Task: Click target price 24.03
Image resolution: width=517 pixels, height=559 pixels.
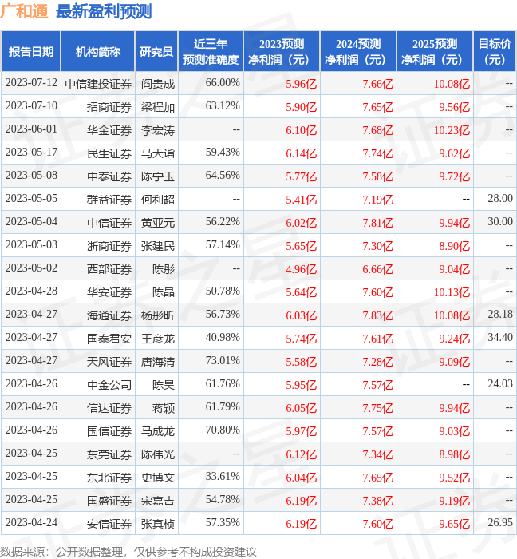Action: (x=500, y=383)
